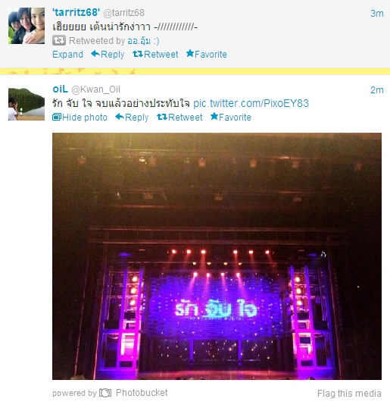
Task: Expand the tarritz68 tweet
Action: pos(68,55)
